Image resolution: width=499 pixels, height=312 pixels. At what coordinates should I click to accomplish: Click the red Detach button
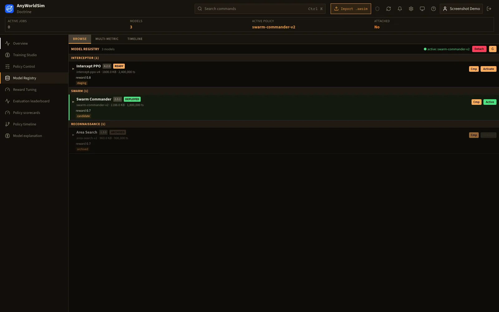pyautogui.click(x=479, y=49)
